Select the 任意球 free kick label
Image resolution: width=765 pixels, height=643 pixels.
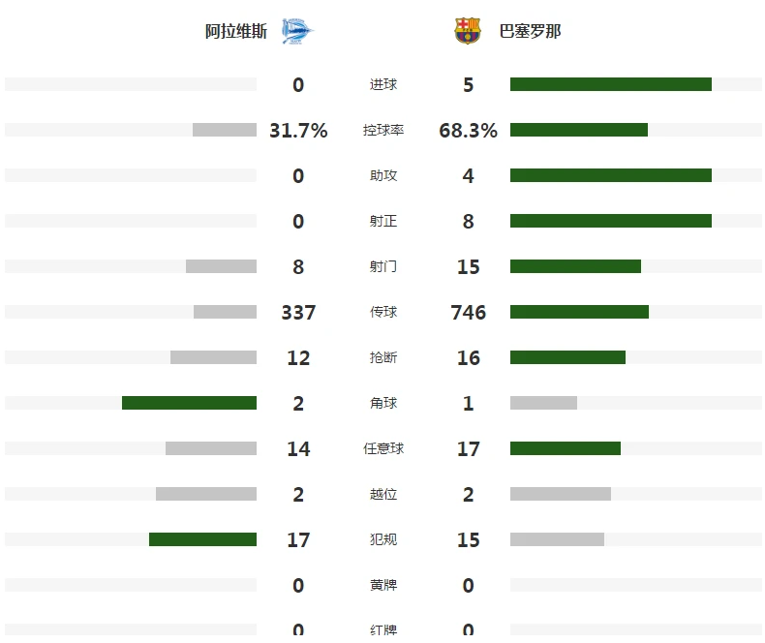[383, 448]
